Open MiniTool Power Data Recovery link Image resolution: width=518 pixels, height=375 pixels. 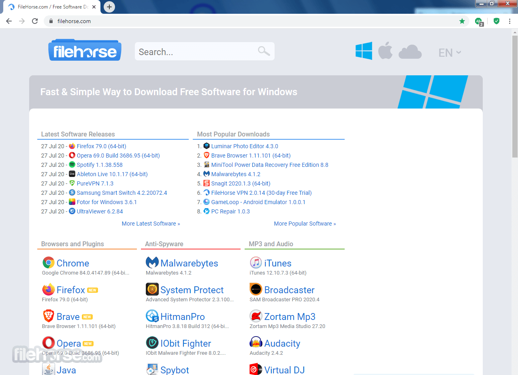click(x=270, y=165)
